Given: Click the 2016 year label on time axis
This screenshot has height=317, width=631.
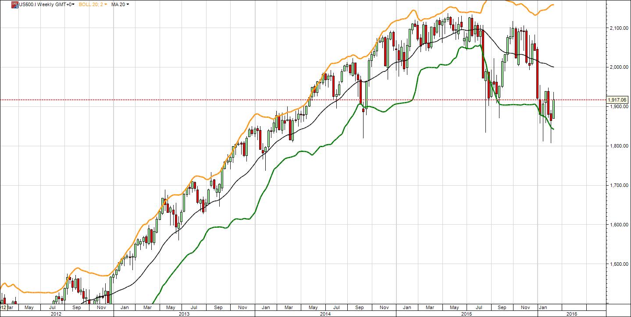Looking at the screenshot, I should click(x=572, y=313).
